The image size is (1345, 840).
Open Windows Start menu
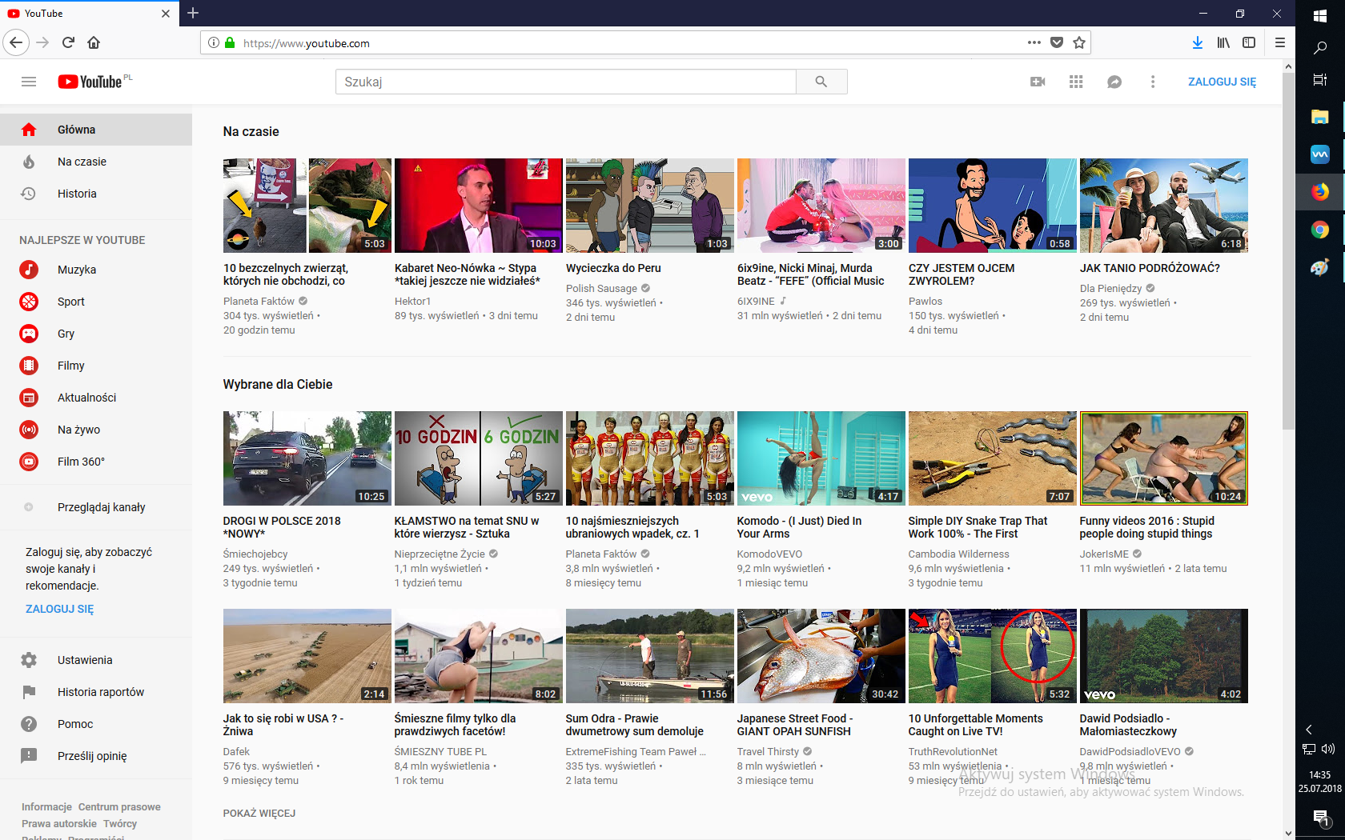pyautogui.click(x=1320, y=14)
